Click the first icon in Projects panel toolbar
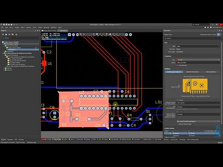 pos(3,34)
